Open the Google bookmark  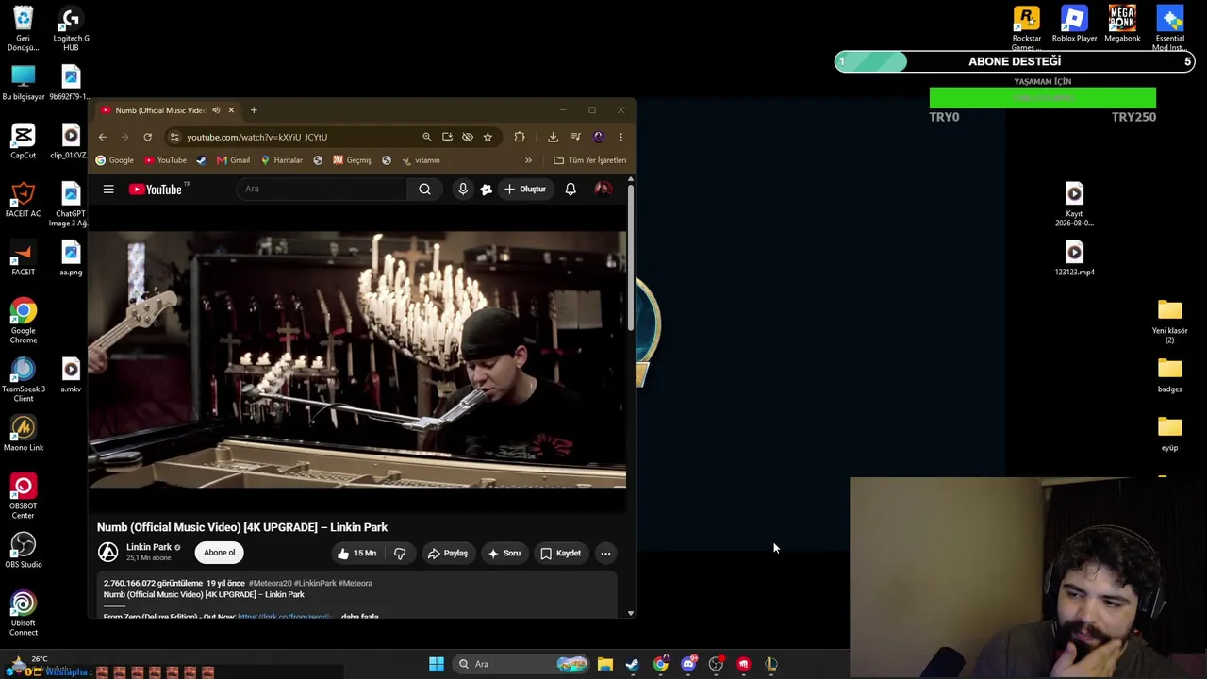[115, 160]
